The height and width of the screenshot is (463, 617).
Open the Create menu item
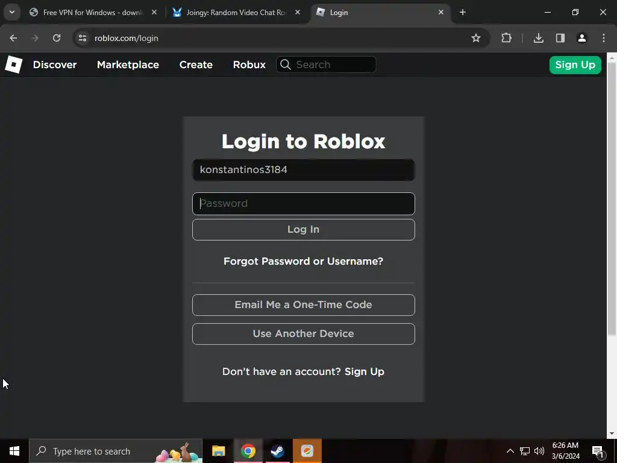coord(196,65)
